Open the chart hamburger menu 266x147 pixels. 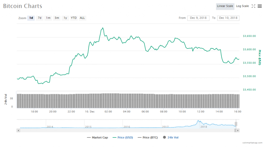pyautogui.click(x=260, y=6)
